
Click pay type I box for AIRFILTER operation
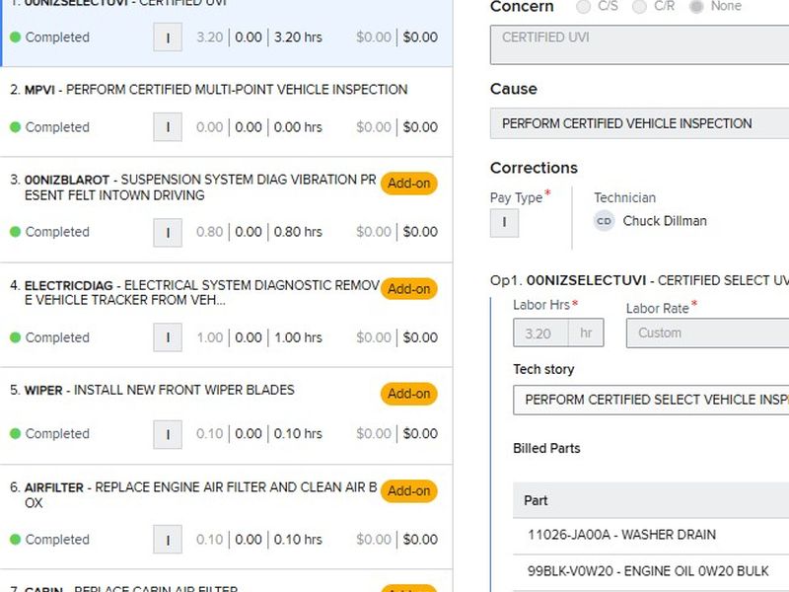pos(168,540)
